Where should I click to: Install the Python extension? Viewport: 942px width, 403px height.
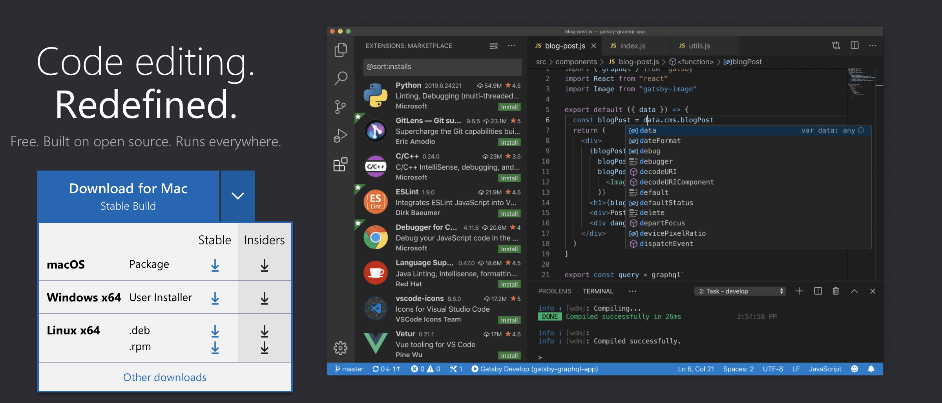click(509, 107)
